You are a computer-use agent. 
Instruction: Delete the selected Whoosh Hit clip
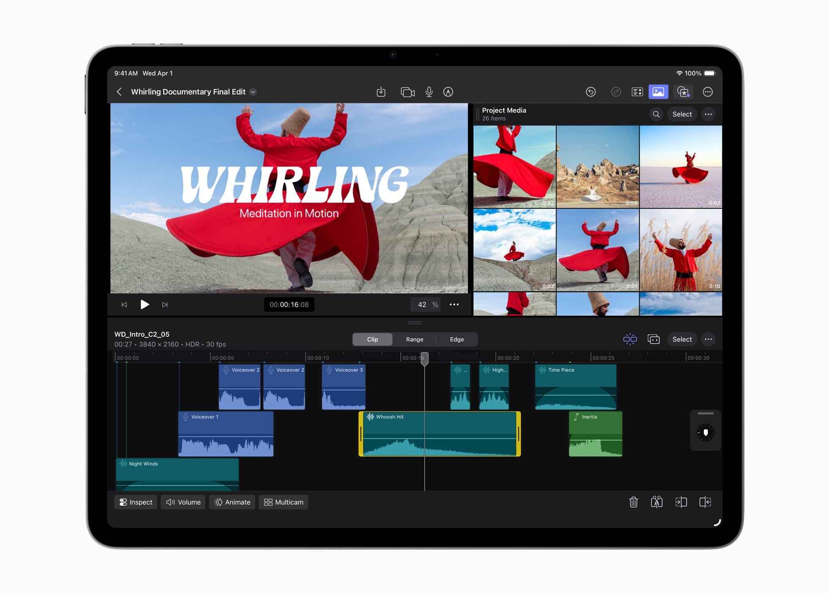point(633,502)
